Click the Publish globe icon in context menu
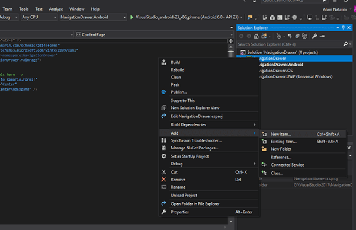 point(163,92)
